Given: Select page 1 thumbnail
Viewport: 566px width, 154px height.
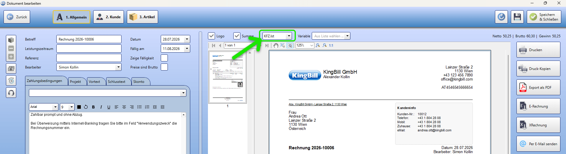Looking at the screenshot, I should click(227, 77).
